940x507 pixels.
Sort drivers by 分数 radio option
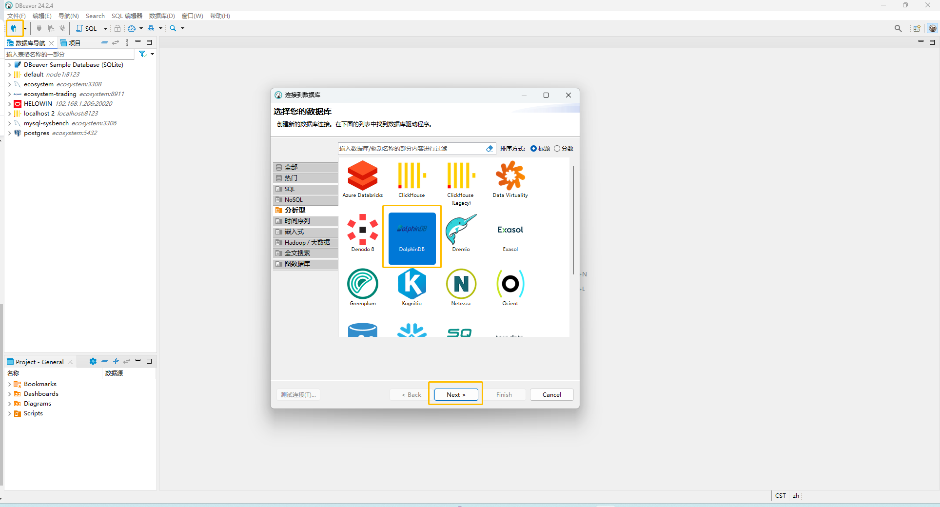(557, 149)
